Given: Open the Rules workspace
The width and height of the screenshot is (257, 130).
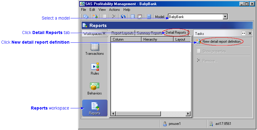Looking at the screenshot, I should [x=94, y=68].
